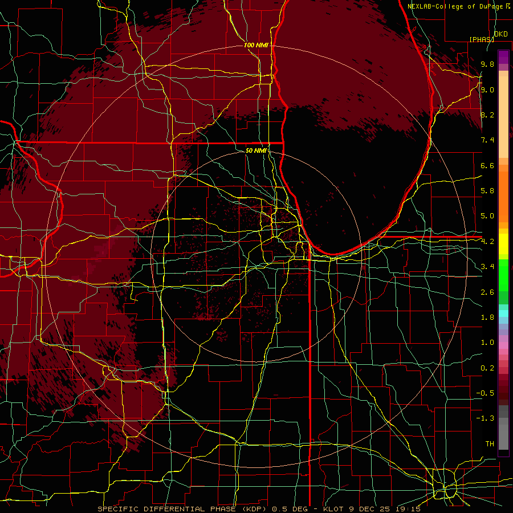Select the 4.2 legend value
The height and width of the screenshot is (513, 513).
487,242
